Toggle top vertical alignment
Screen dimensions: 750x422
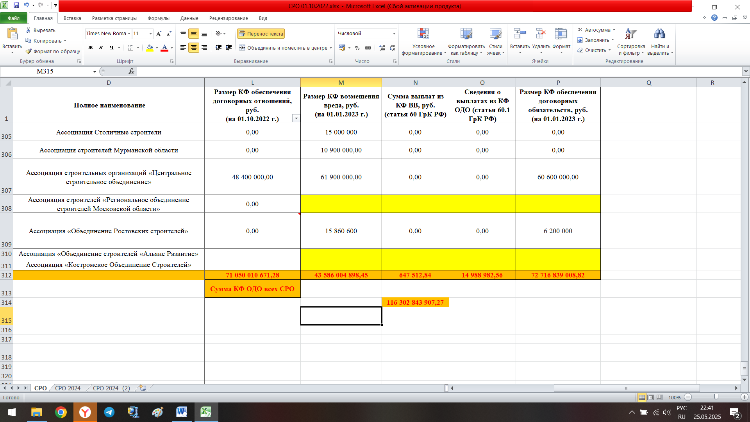pyautogui.click(x=183, y=34)
